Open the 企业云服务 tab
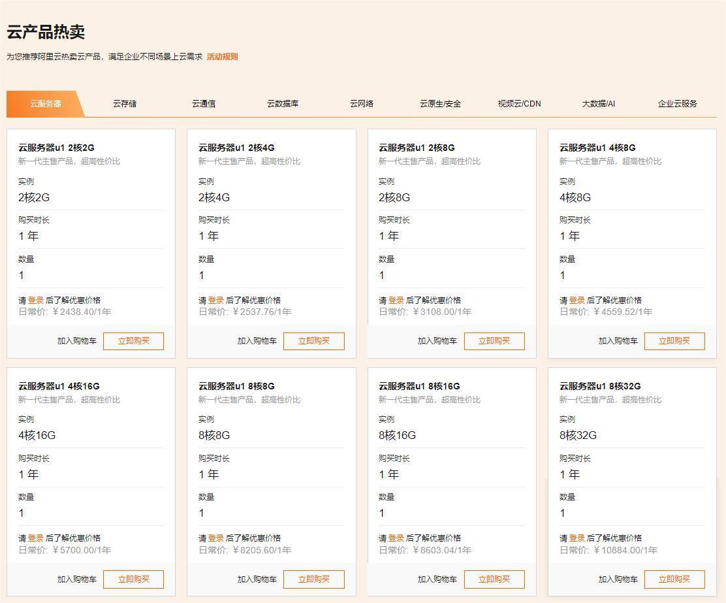Screen dimensions: 726x603 tap(678, 103)
